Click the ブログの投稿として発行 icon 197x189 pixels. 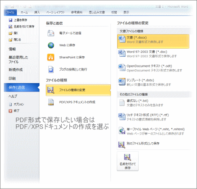point(51,69)
